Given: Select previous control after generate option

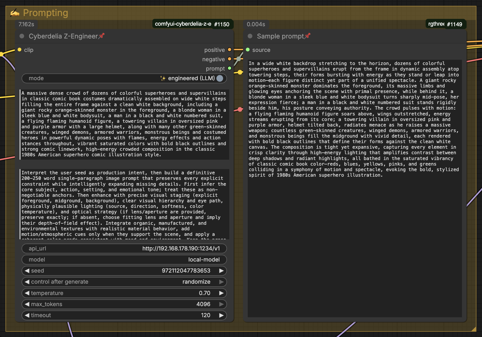Looking at the screenshot, I should point(27,282).
